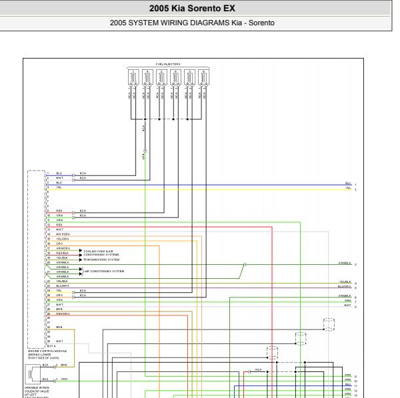
Task: Click the RED/ORG label at ECM pin 29
Action: (63, 314)
